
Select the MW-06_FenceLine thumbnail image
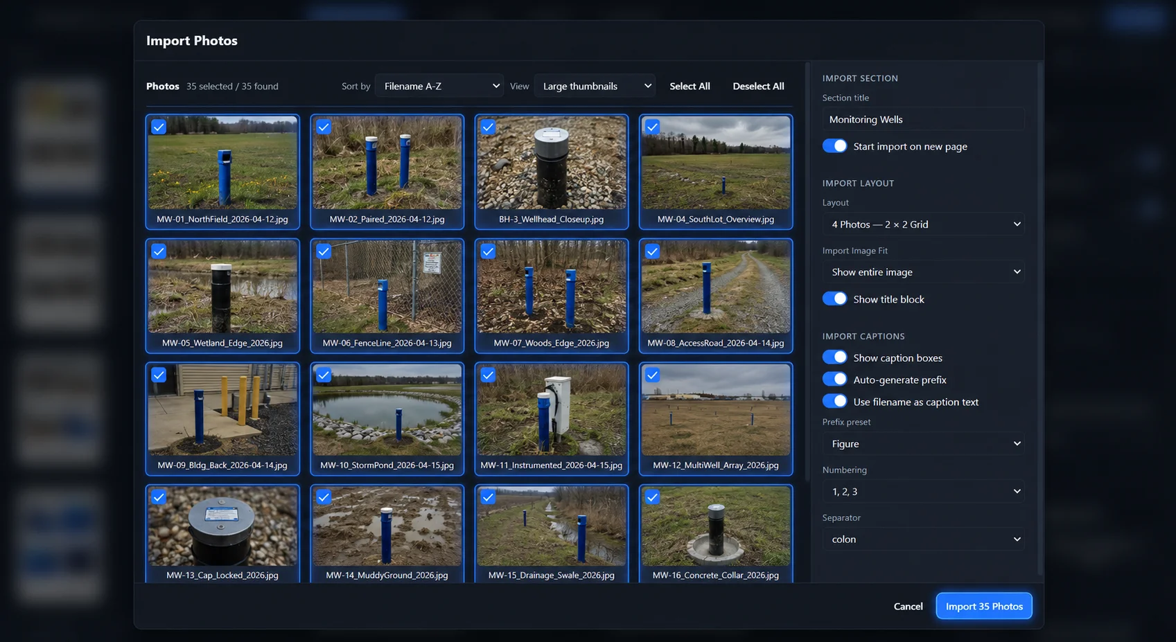(387, 287)
